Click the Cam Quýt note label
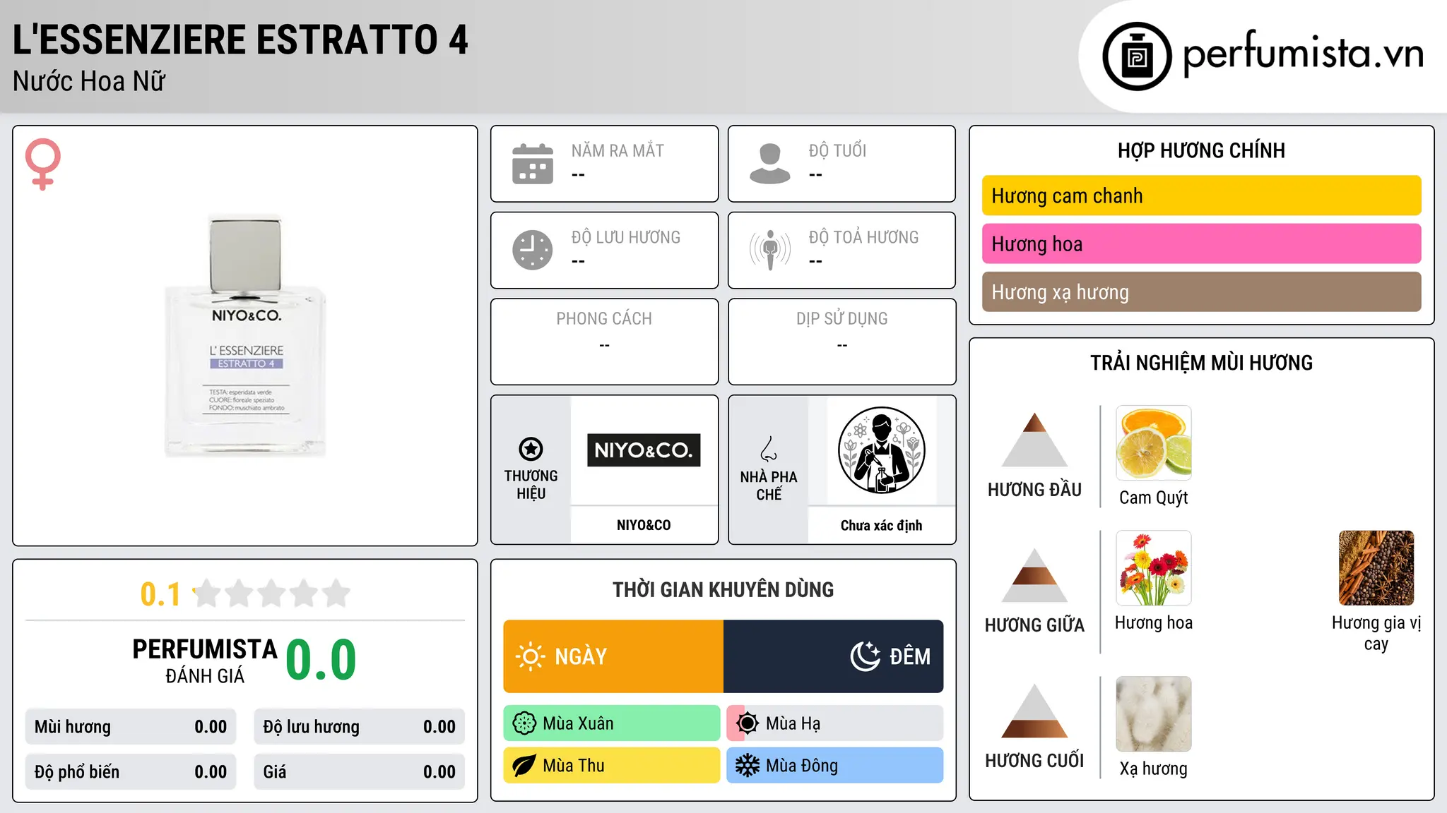The width and height of the screenshot is (1447, 813). click(1154, 498)
